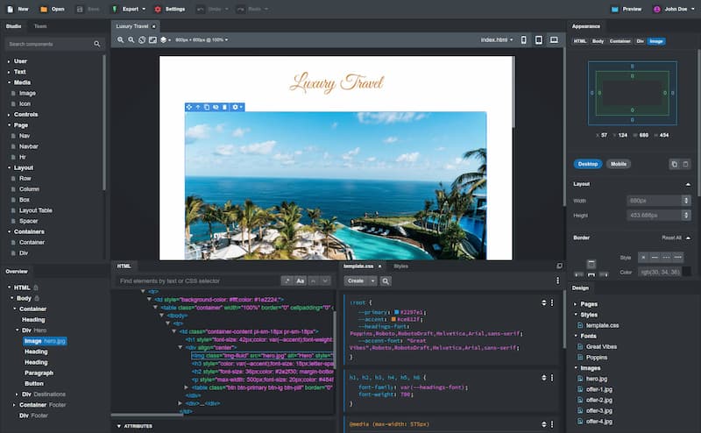
Task: Click the New file button
Action: (18, 9)
